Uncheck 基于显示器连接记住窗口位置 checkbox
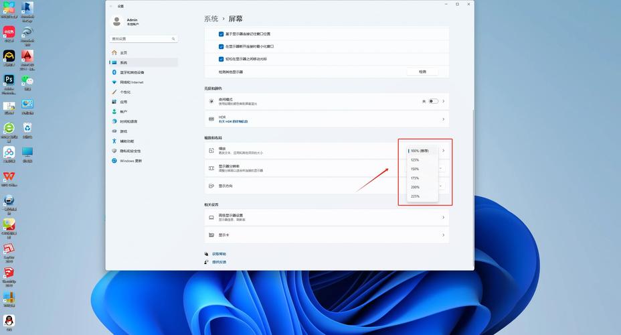This screenshot has height=335, width=621. (221, 33)
